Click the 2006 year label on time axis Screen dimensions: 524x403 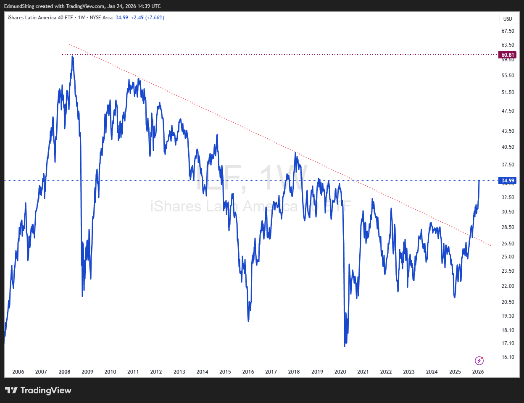pos(18,372)
